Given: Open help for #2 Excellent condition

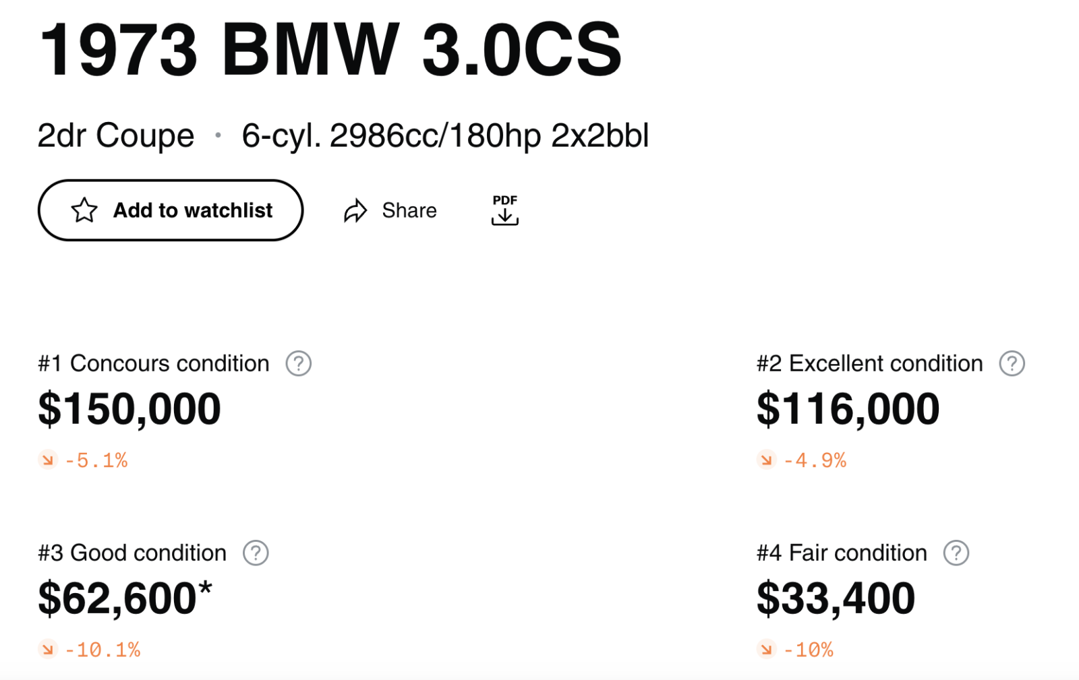Looking at the screenshot, I should point(1012,363).
